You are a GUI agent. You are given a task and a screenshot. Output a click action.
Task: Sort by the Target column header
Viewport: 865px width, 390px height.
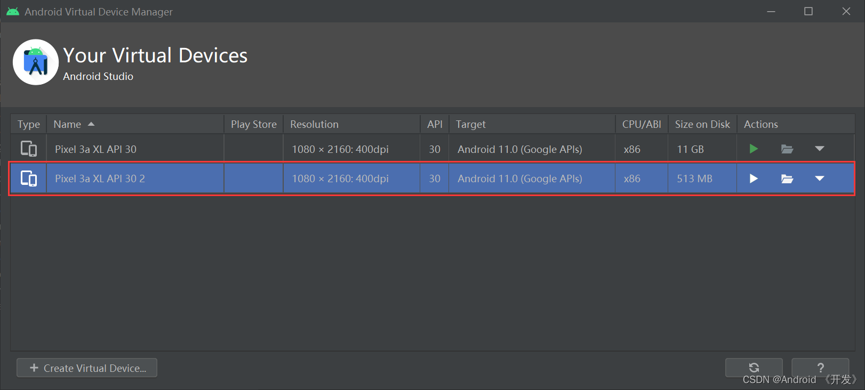532,124
